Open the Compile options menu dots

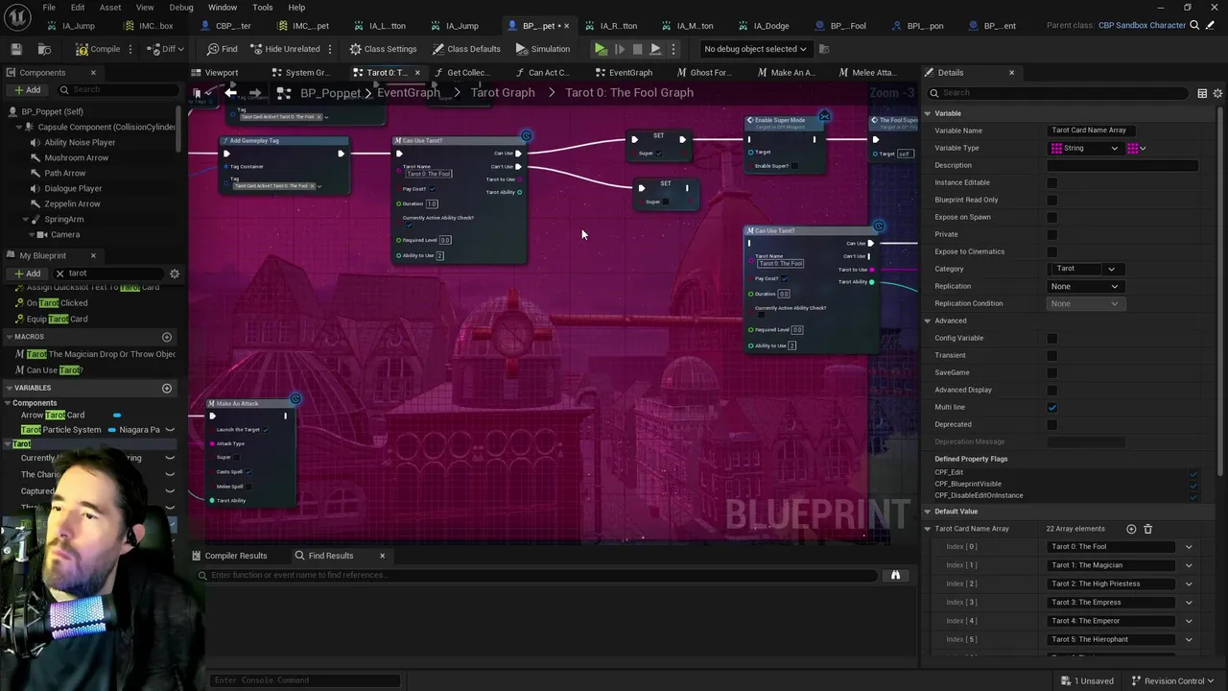[x=131, y=49]
